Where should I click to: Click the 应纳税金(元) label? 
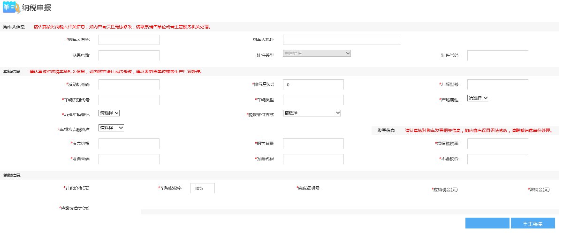click(x=444, y=190)
